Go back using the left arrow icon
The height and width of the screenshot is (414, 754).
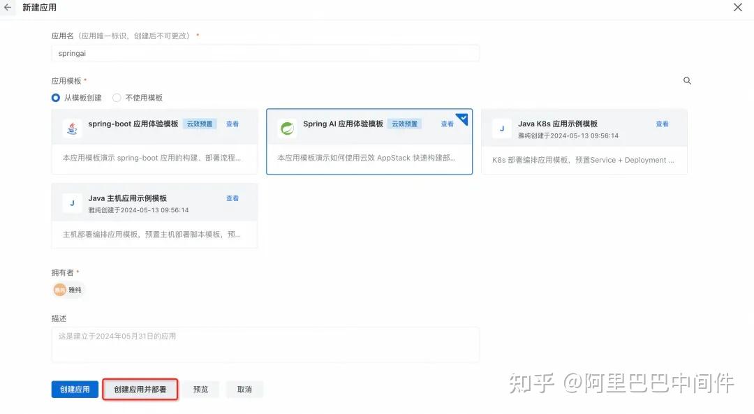point(7,7)
